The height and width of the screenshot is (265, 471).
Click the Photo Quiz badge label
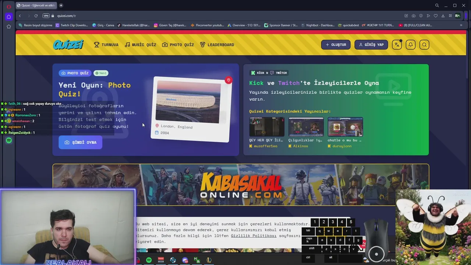(75, 73)
